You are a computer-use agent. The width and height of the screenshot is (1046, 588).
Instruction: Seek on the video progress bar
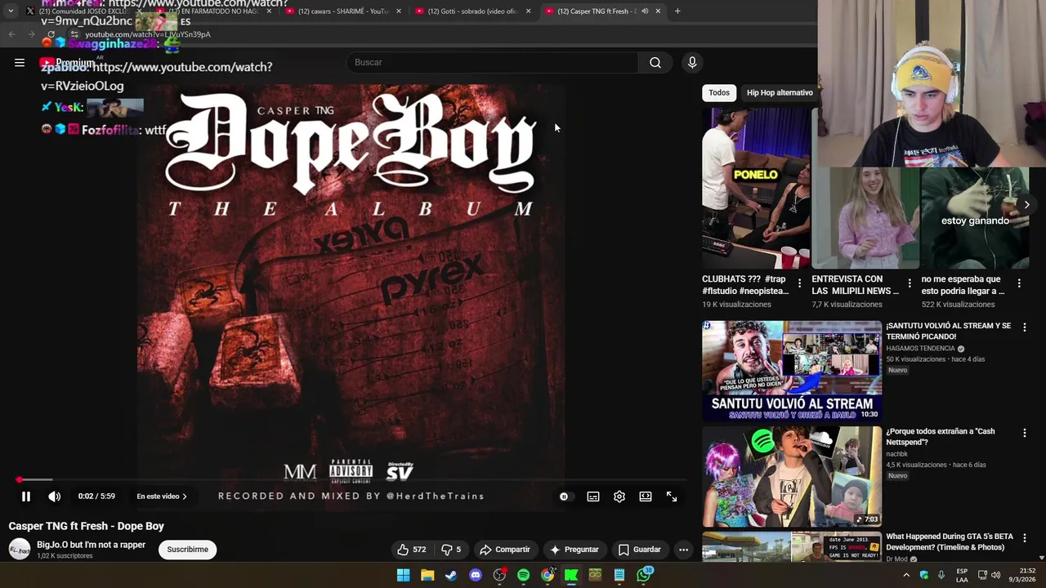point(351,480)
